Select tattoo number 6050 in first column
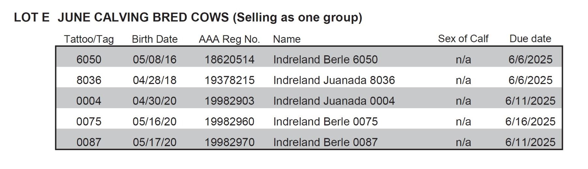 point(89,59)
